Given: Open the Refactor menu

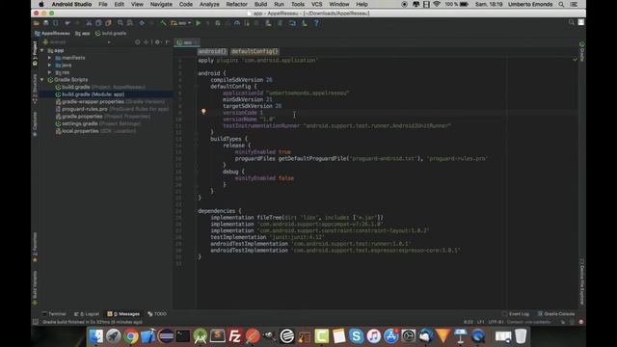Looking at the screenshot, I should (237, 4).
